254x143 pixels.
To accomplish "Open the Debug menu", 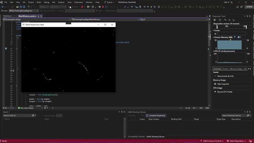I will click(46, 2).
